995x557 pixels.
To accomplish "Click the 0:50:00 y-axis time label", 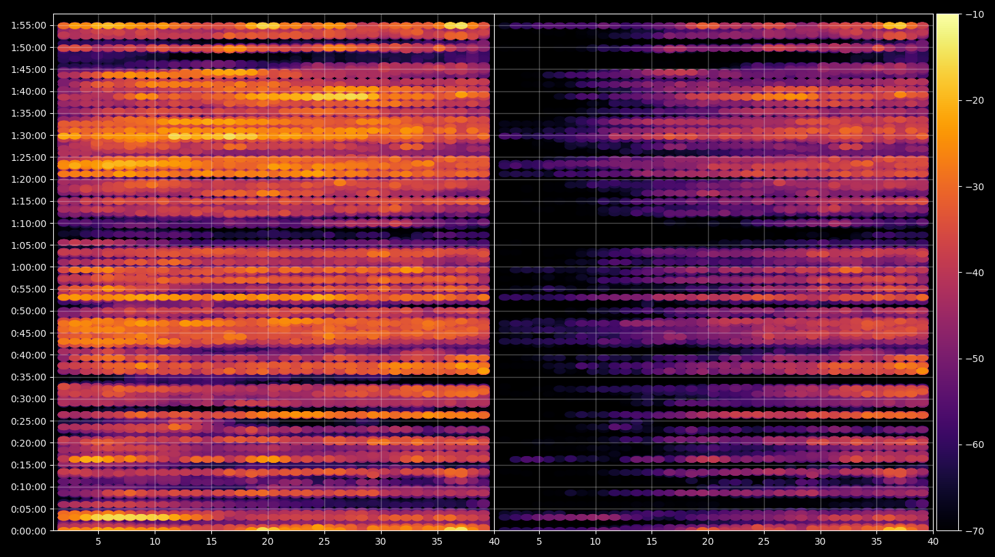I will [29, 311].
